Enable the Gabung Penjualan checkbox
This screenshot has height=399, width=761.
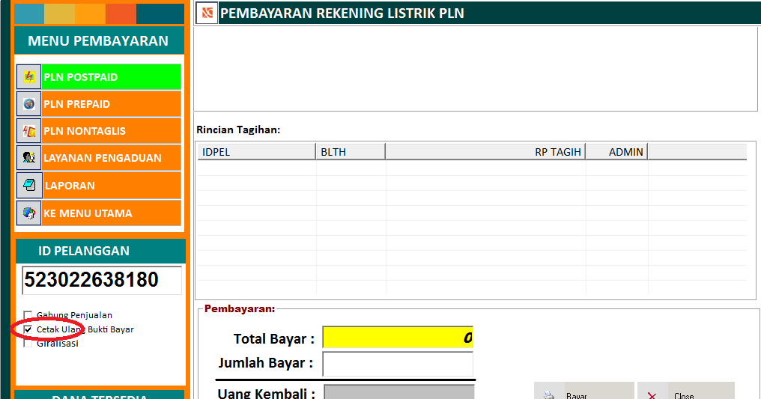click(x=28, y=315)
